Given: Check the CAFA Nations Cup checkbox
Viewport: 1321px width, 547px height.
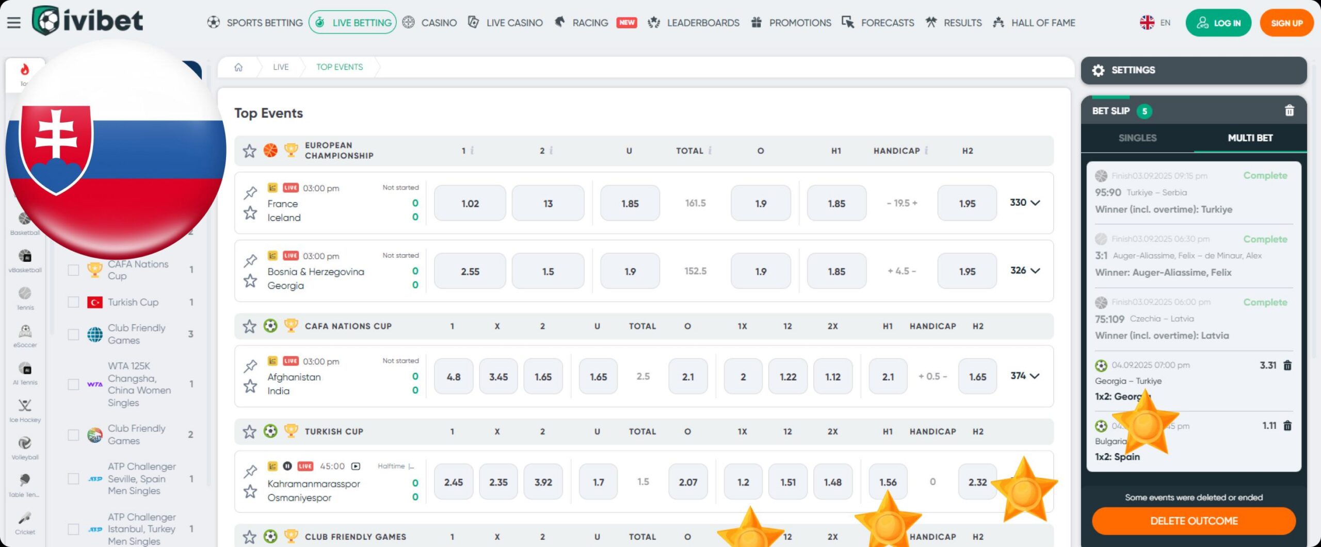Looking at the screenshot, I should (73, 270).
